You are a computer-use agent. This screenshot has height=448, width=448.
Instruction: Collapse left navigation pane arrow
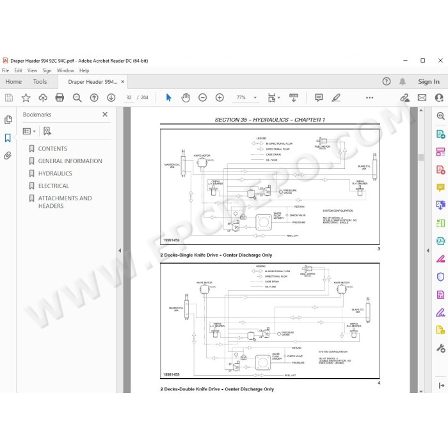pos(120,251)
